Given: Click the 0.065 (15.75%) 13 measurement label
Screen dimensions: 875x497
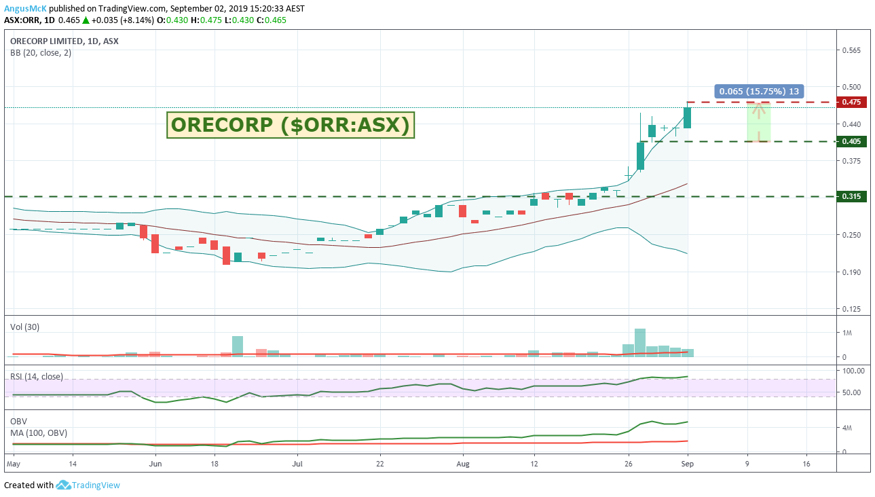Looking at the screenshot, I should (x=759, y=91).
